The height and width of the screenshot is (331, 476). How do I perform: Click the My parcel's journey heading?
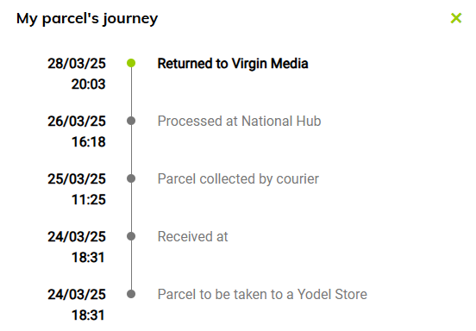(x=87, y=19)
